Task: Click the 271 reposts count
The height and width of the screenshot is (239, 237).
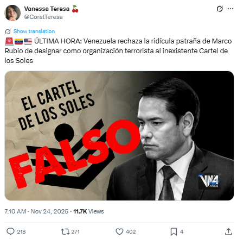Action: (75, 231)
